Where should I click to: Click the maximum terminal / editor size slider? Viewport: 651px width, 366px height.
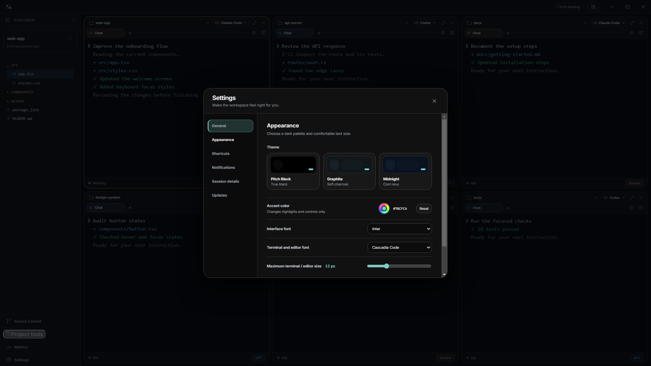coord(399,266)
